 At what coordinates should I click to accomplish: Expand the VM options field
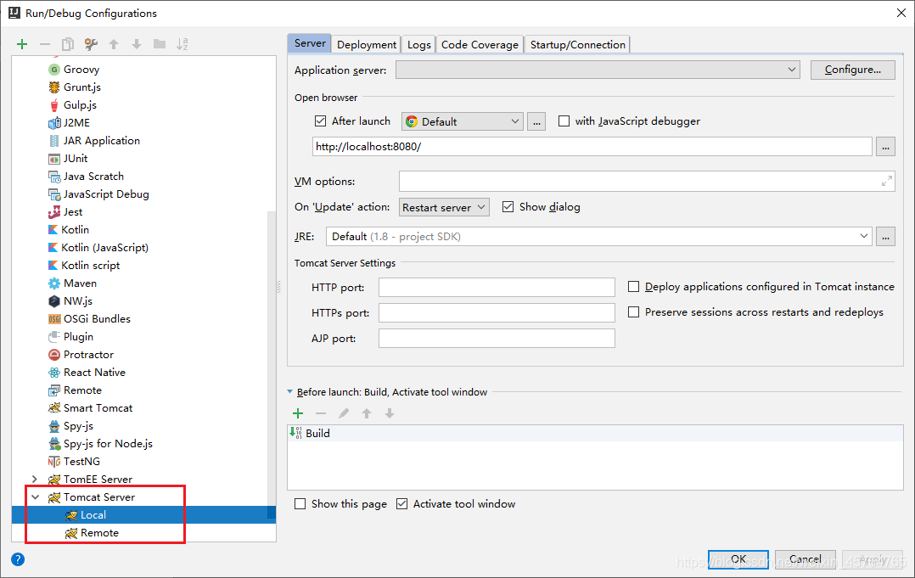886,182
